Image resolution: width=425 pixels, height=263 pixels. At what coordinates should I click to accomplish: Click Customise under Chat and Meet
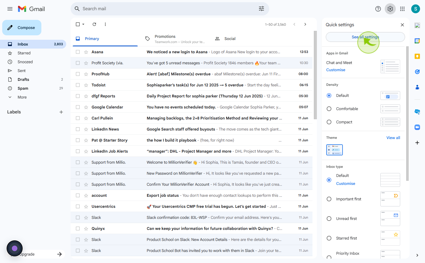pos(336,70)
